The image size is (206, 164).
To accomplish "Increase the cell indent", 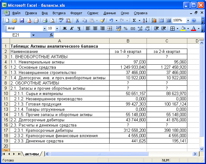I will point(163,28).
